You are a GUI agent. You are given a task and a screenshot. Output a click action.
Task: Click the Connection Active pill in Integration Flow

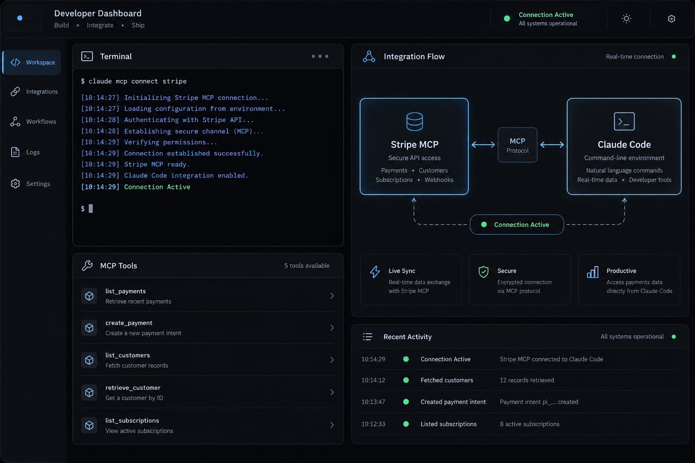coord(517,225)
